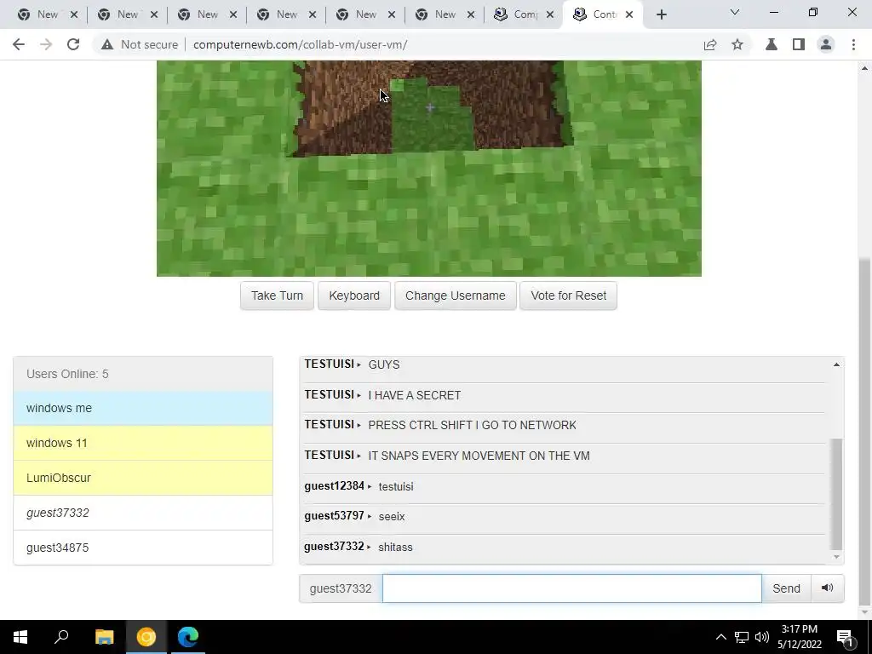The width and height of the screenshot is (872, 654).
Task: Click Vote for Reset button
Action: 568,295
